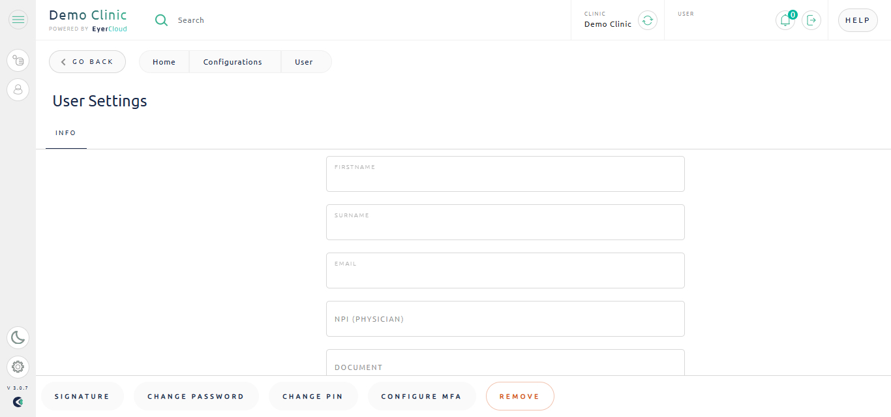Screen dimensions: 891x417
Task: Click the SIGNATURE button
Action: [82, 396]
